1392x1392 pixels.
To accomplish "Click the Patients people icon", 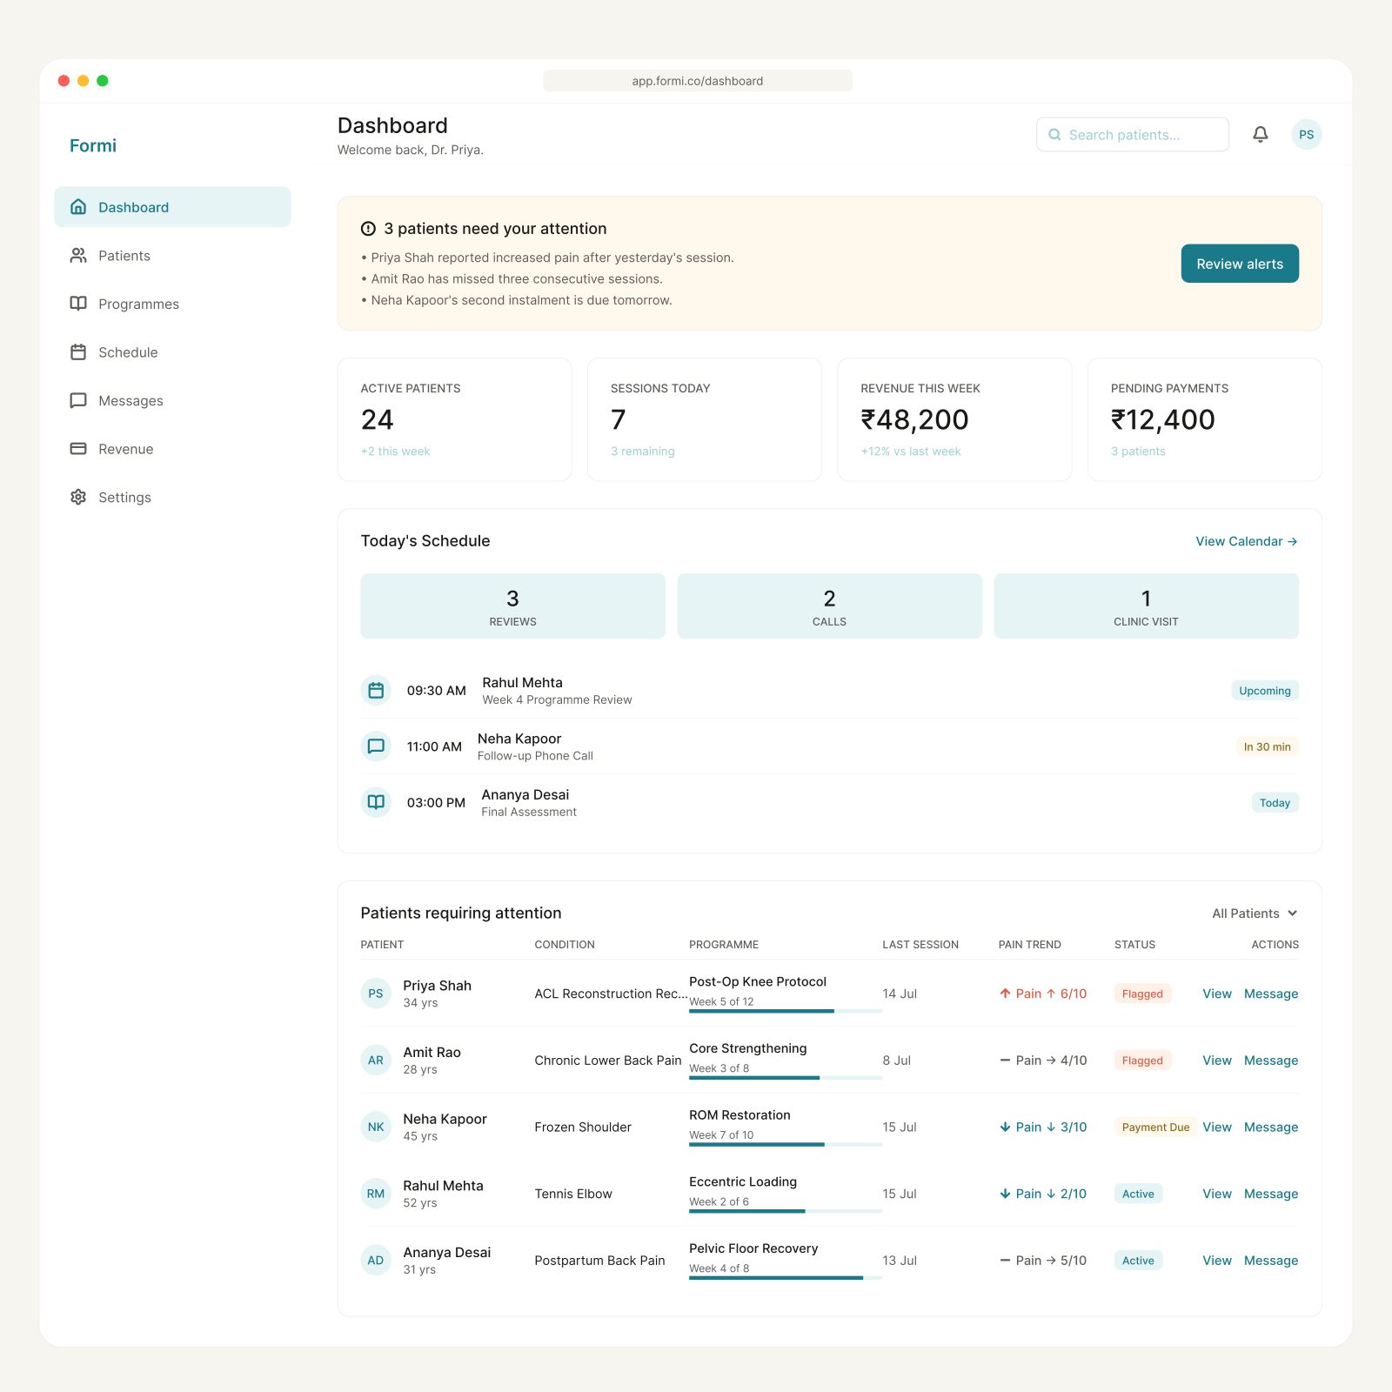I will (x=78, y=255).
